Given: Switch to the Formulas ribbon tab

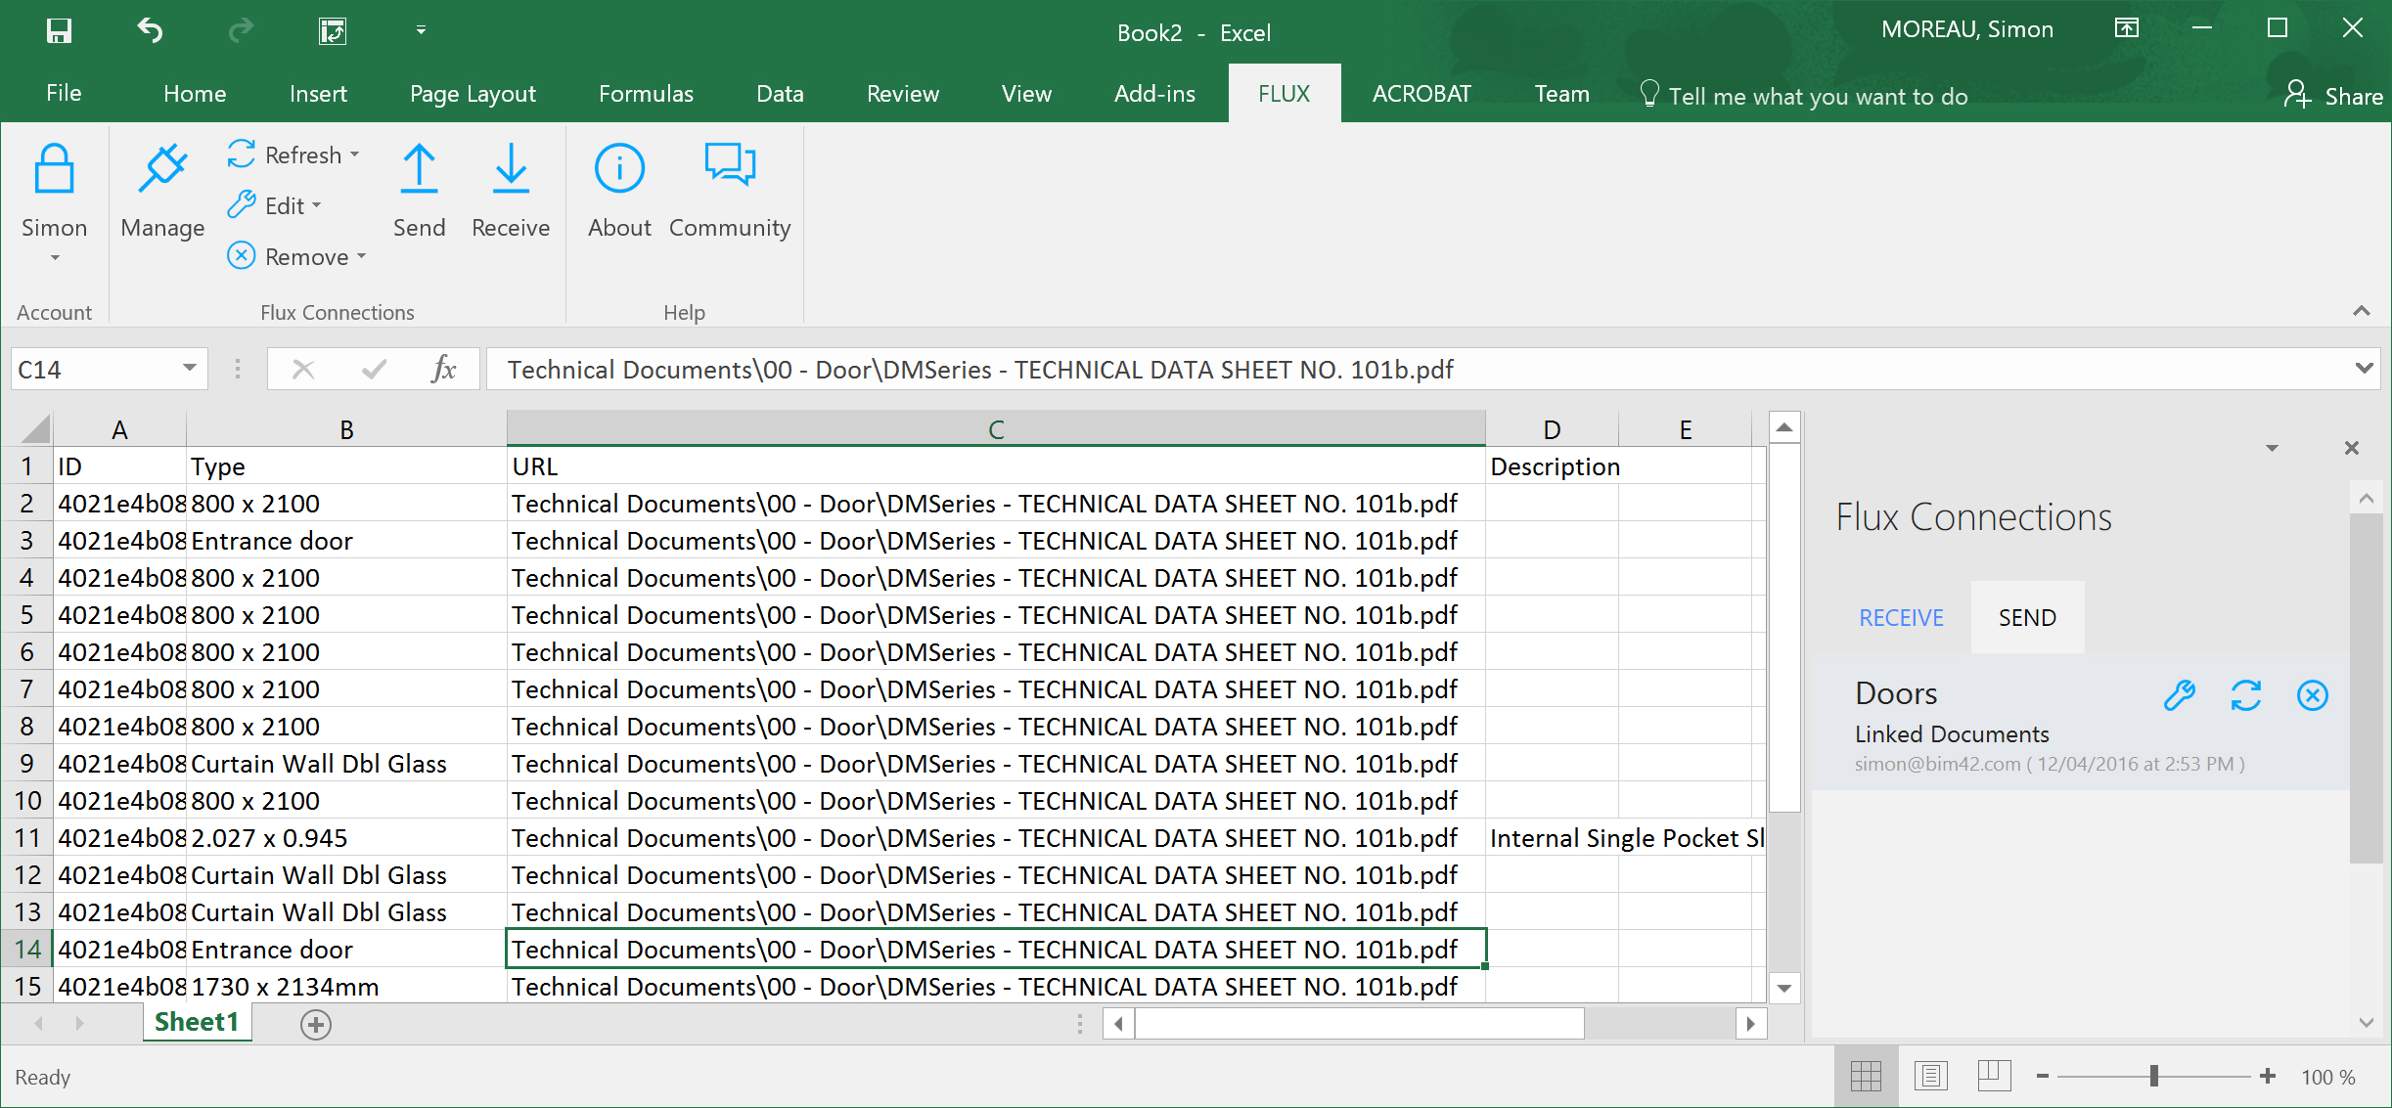Looking at the screenshot, I should (x=646, y=94).
